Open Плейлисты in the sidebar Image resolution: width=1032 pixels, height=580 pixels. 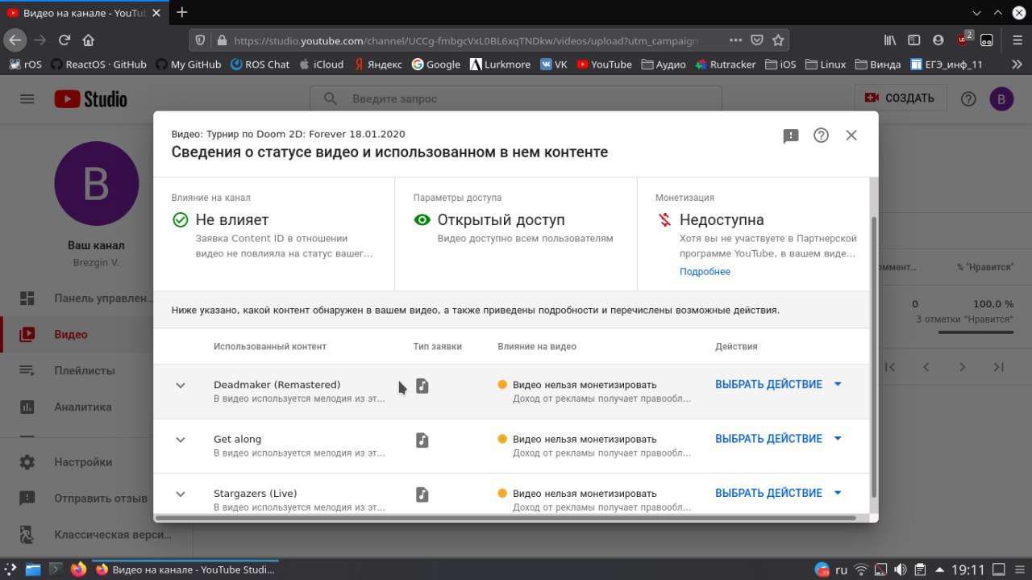point(77,370)
